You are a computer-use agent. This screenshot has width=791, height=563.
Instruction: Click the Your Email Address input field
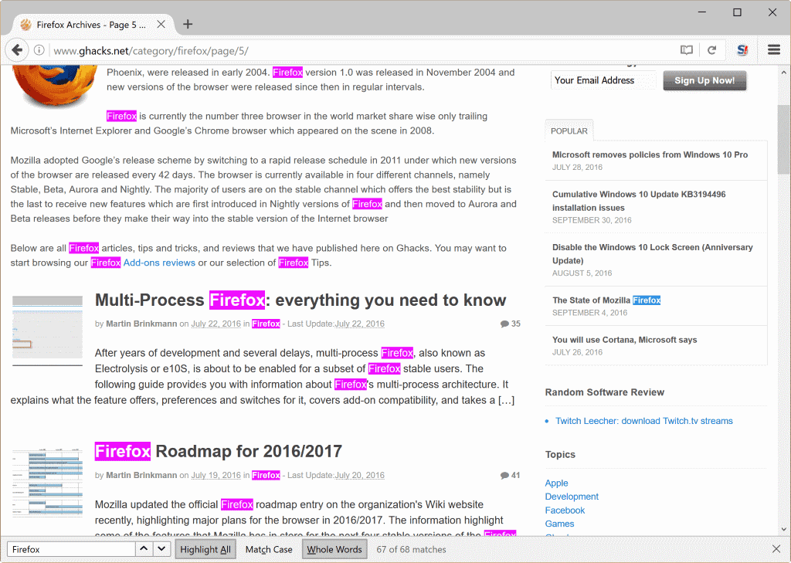[603, 80]
